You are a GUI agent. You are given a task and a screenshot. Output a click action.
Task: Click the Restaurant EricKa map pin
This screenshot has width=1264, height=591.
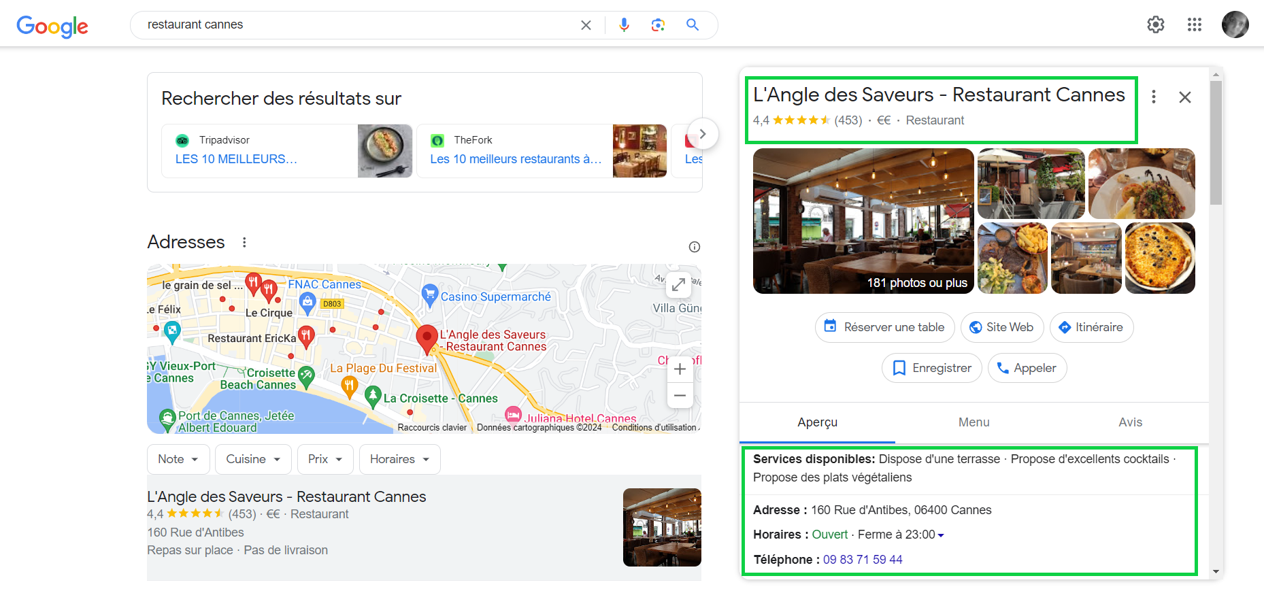pyautogui.click(x=306, y=337)
